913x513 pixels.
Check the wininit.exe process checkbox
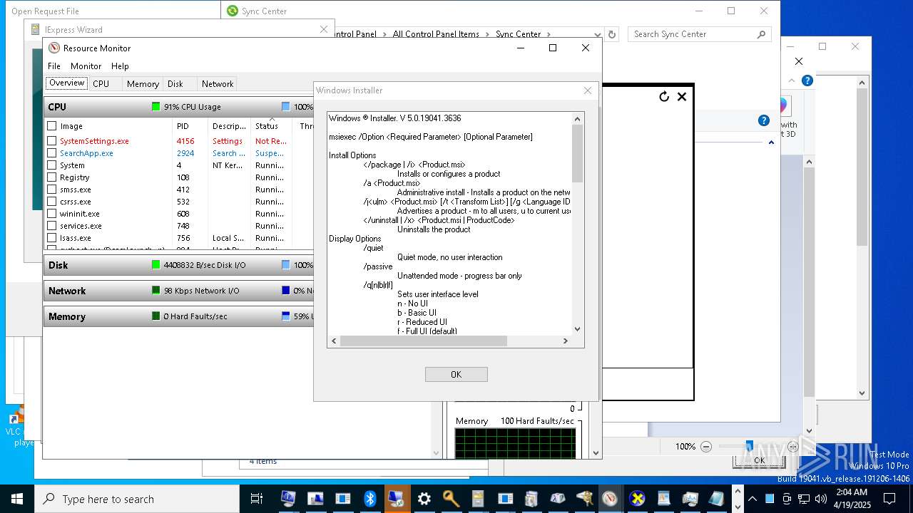click(x=51, y=214)
